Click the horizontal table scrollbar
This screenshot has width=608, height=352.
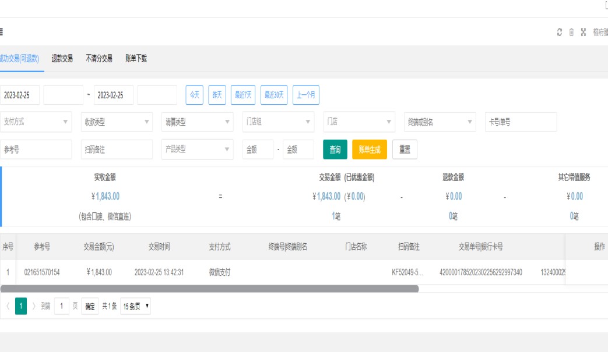pos(209,289)
